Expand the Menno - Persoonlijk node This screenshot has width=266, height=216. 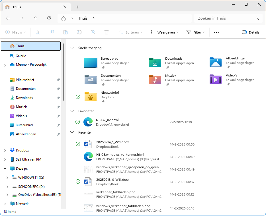pyautogui.click(x=5, y=65)
